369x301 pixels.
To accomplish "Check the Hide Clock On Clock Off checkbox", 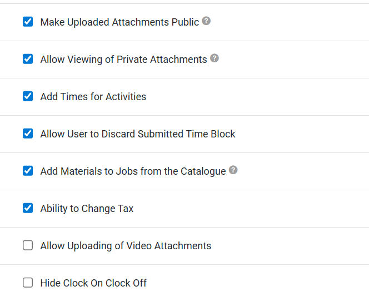I will [x=28, y=283].
